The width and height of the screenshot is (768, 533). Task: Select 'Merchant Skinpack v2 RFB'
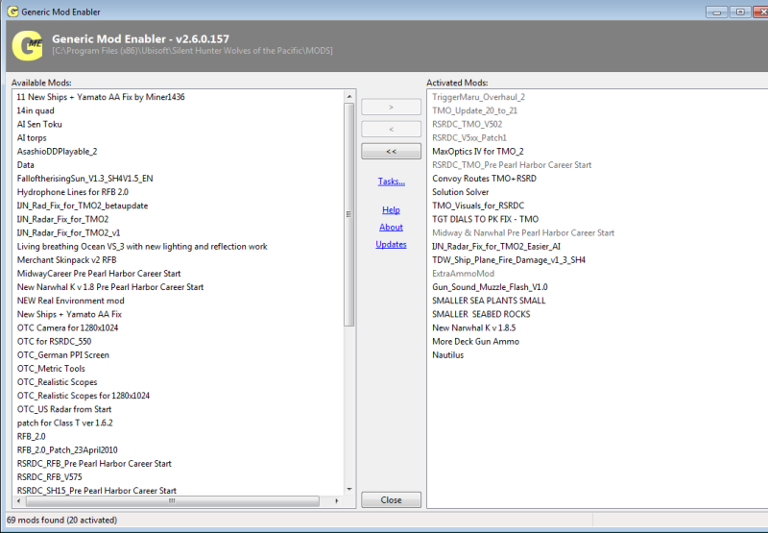(x=66, y=260)
